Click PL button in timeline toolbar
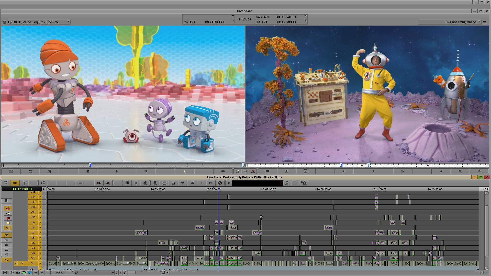Image resolution: width=491 pixels, height=276 pixels. [211, 183]
